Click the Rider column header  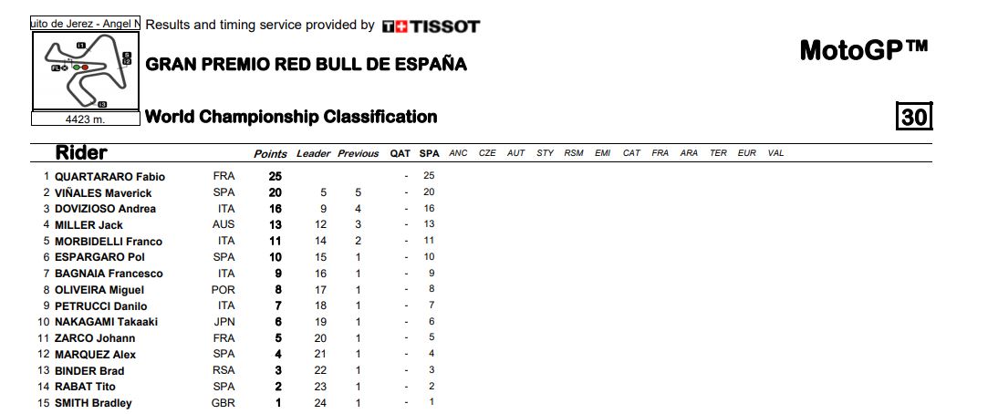(x=81, y=152)
